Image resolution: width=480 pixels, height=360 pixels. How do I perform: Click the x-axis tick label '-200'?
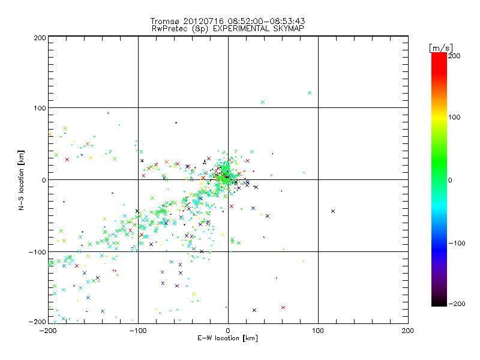coord(48,331)
